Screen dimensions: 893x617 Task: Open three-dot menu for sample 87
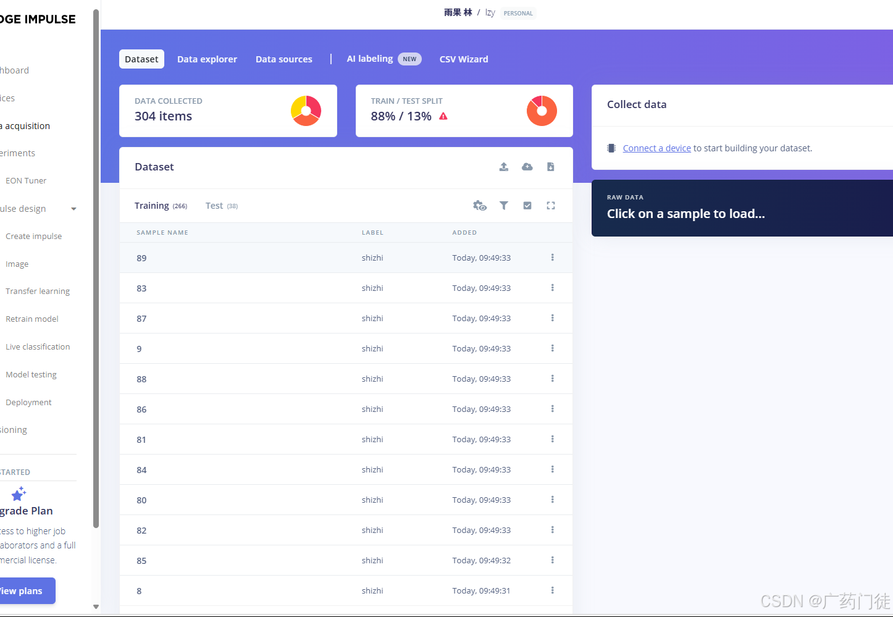(553, 318)
